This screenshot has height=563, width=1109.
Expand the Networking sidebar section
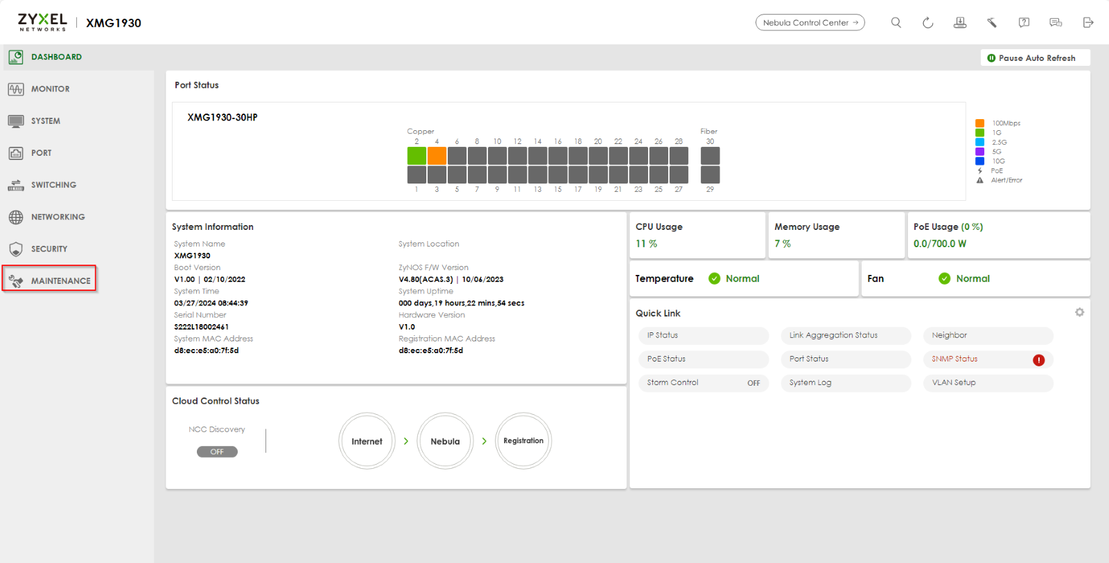point(57,217)
